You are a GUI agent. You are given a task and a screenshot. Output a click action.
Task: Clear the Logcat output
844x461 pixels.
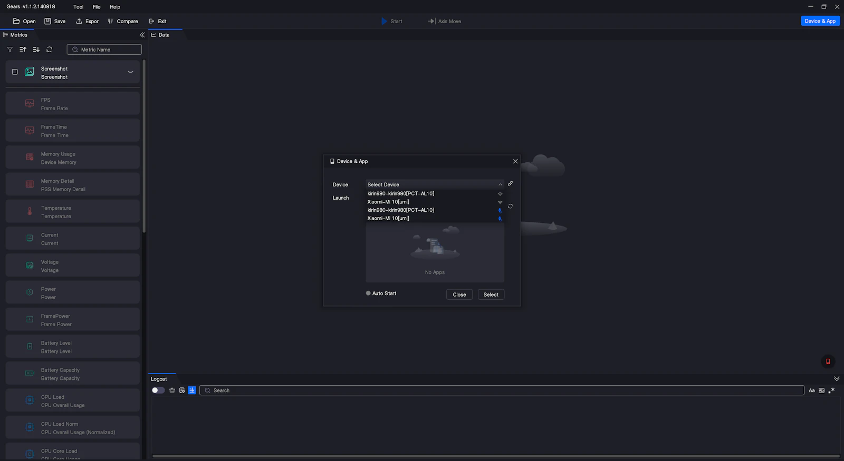point(172,390)
